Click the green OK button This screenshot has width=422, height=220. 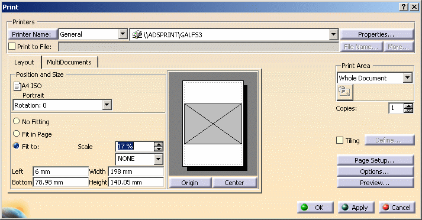(x=315, y=208)
